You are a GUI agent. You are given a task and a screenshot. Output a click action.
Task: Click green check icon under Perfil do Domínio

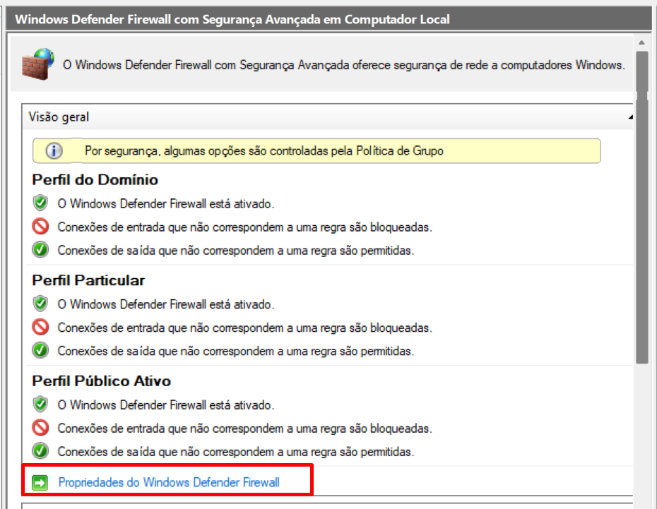coord(40,250)
